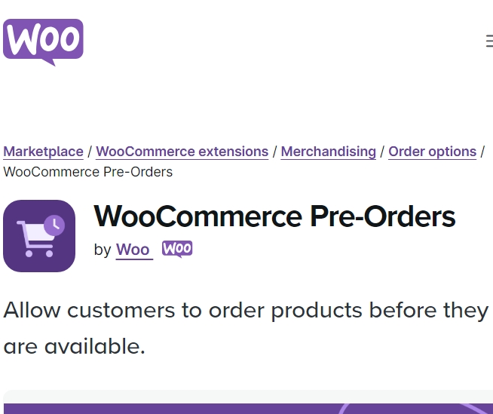The height and width of the screenshot is (414, 493).
Task: Open Order options breadcrumb link
Action: click(x=433, y=152)
